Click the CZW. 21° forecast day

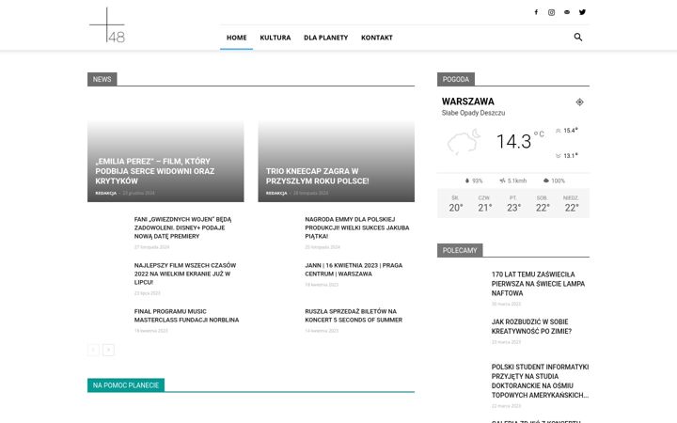(x=484, y=203)
